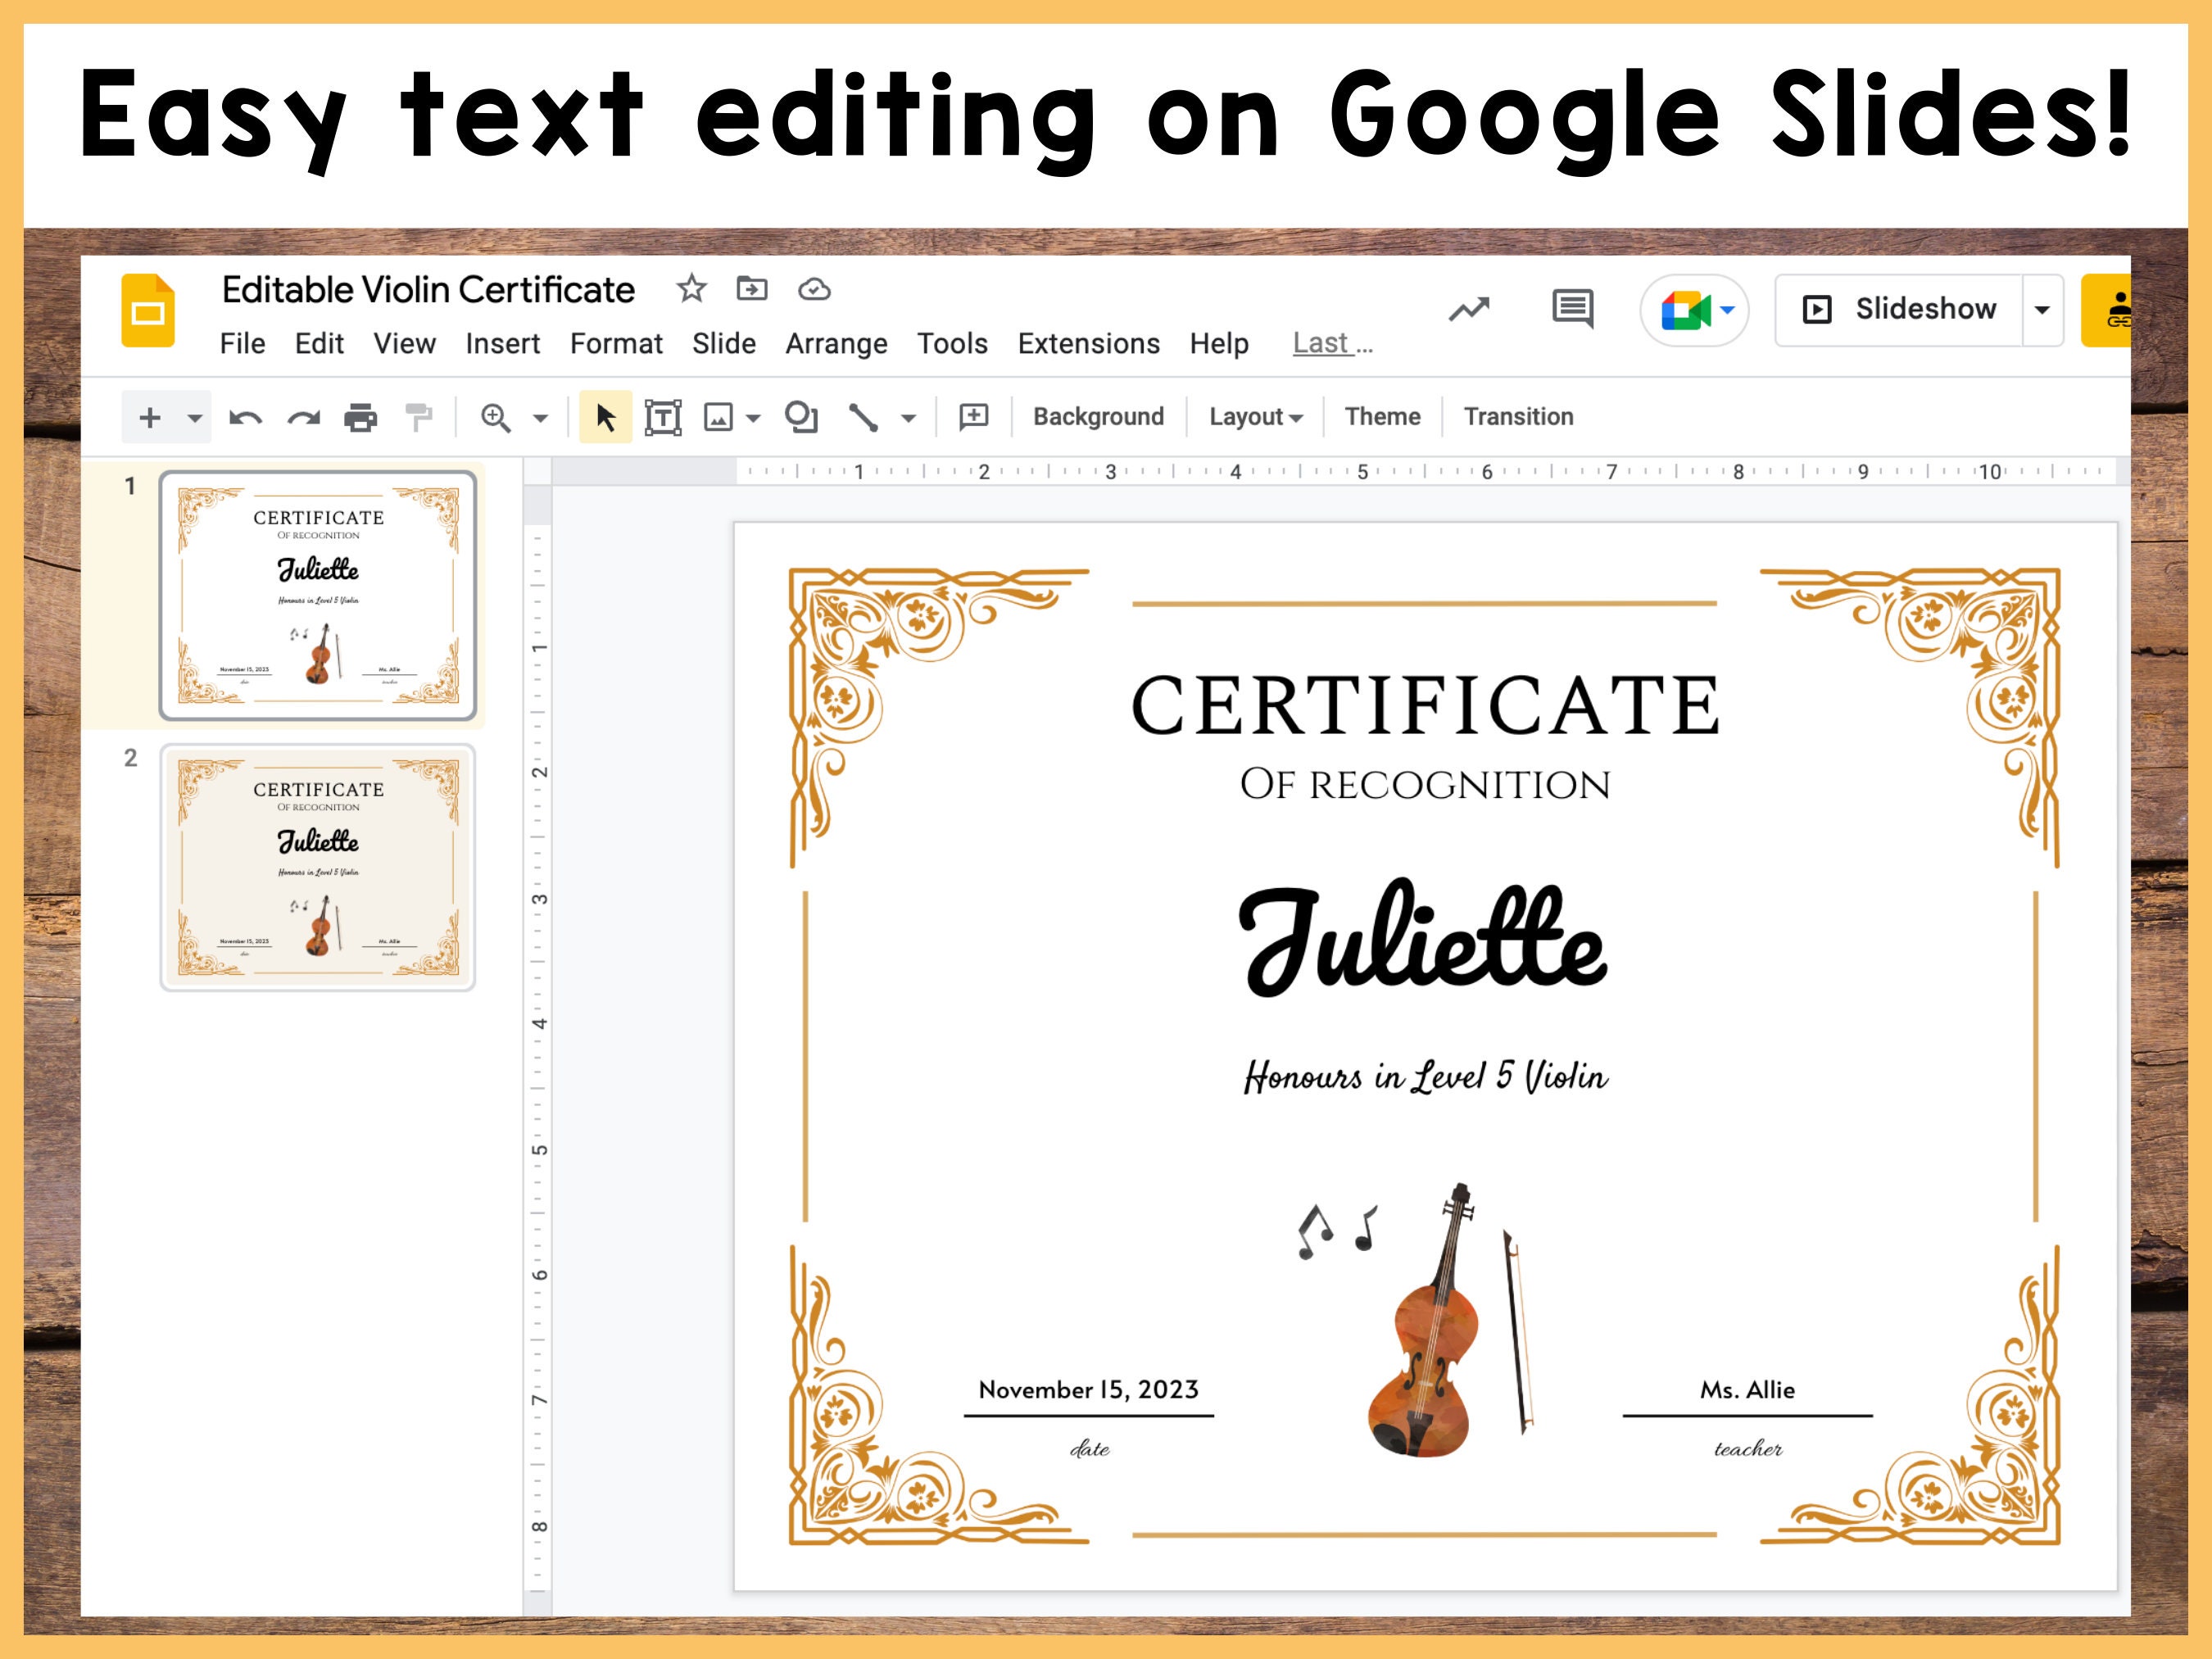
Task: Start the Slideshow
Action: tap(1917, 309)
